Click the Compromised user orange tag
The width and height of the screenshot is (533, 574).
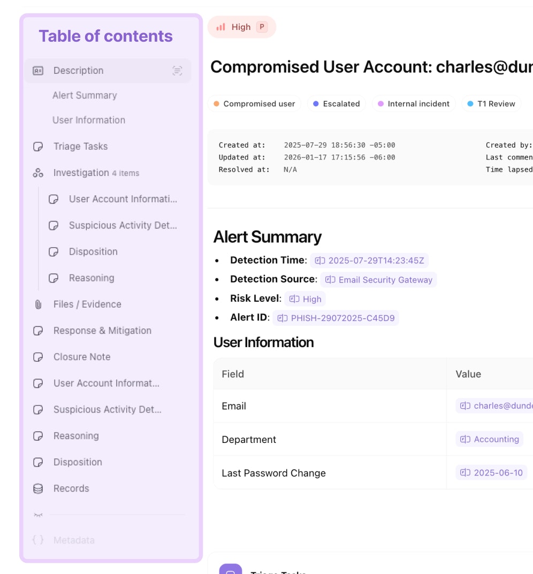[254, 104]
